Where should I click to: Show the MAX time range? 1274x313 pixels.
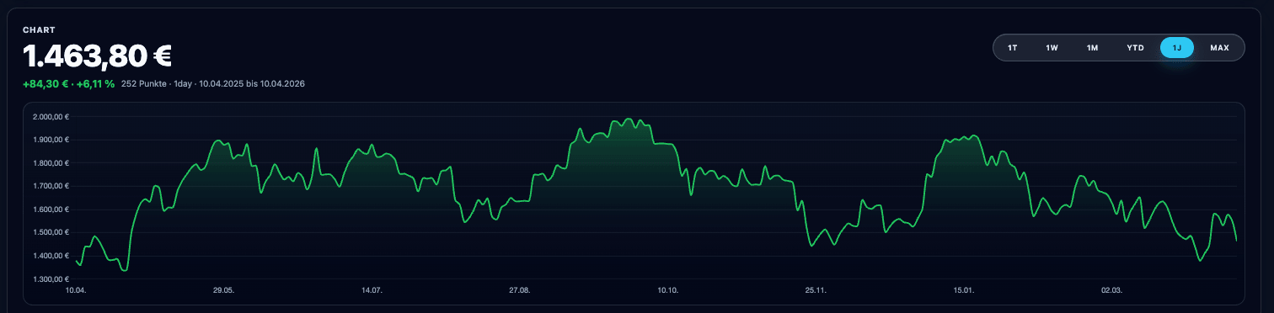point(1220,48)
